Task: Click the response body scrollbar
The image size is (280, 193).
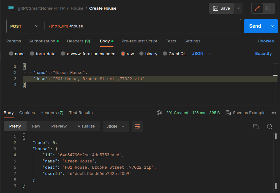Action: (x=276, y=161)
